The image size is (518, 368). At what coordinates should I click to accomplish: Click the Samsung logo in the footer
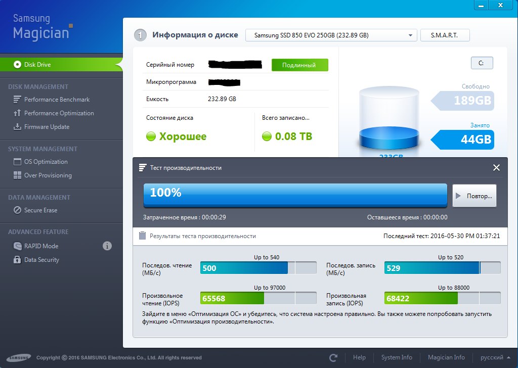[x=19, y=358]
